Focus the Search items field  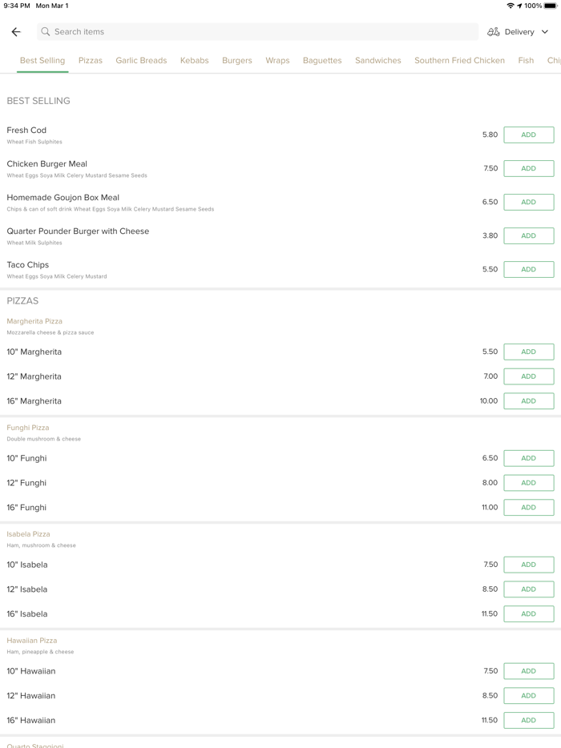point(256,32)
